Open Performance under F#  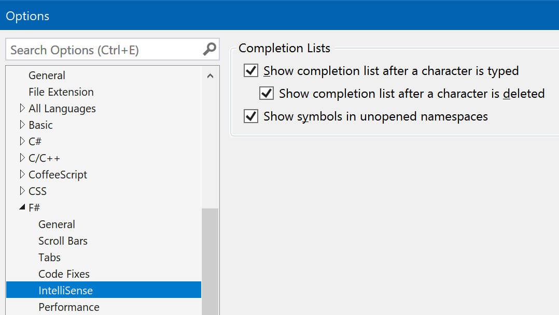coord(69,307)
